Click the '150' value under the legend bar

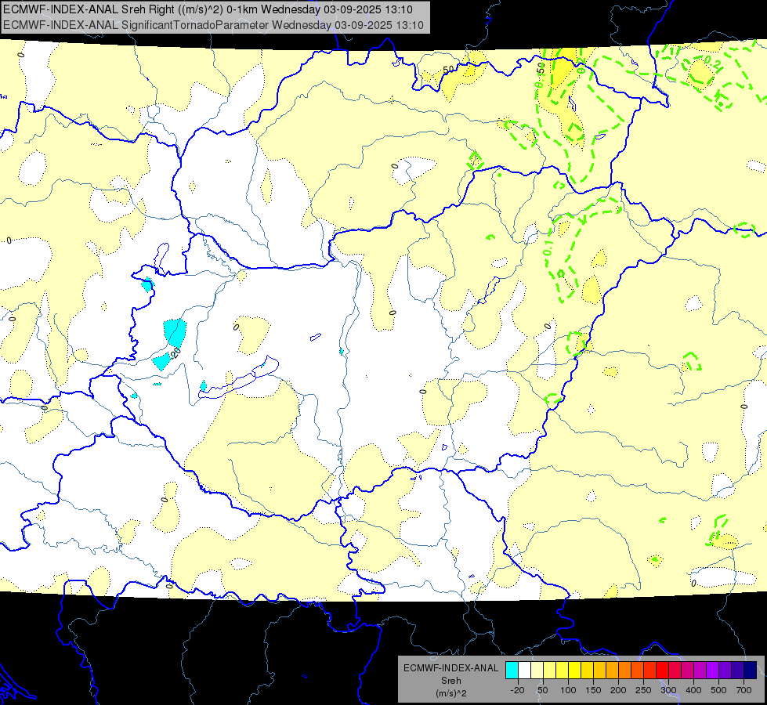[593, 690]
